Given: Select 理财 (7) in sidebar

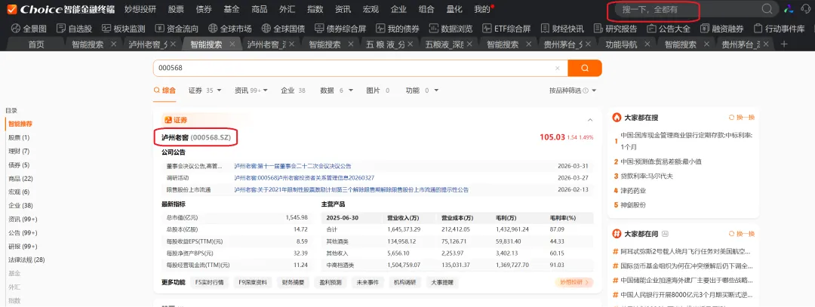Looking at the screenshot, I should (x=19, y=151).
